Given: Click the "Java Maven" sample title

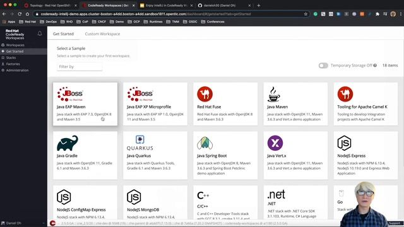Looking at the screenshot, I should [x=278, y=107].
